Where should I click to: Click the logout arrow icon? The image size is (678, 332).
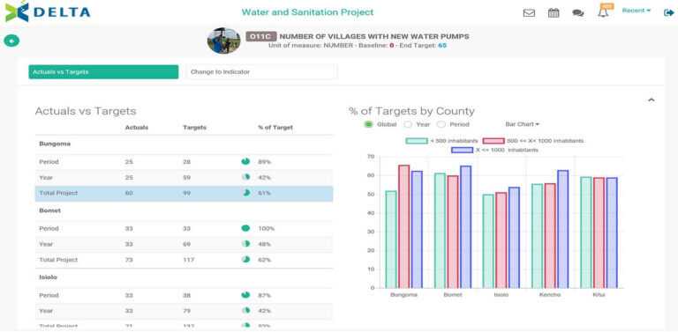click(668, 12)
